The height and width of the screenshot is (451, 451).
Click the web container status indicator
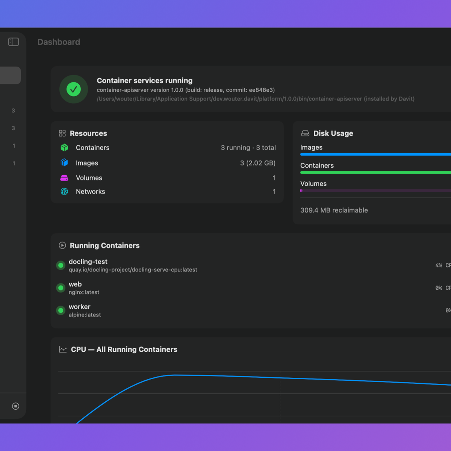(61, 288)
